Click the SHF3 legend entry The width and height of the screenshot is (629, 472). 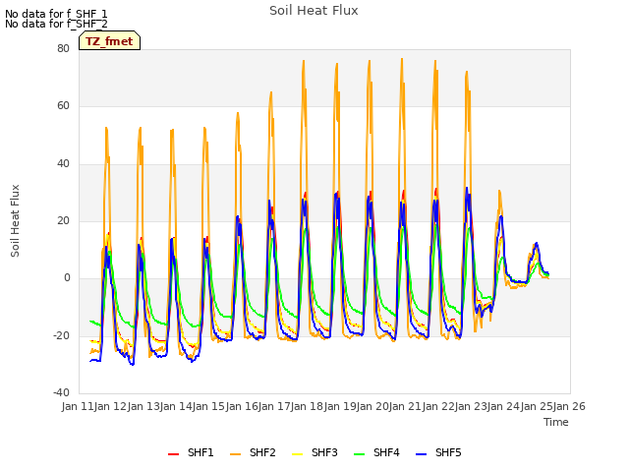pos(314,452)
